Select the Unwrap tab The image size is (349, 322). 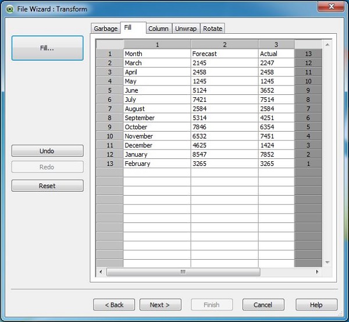click(186, 29)
